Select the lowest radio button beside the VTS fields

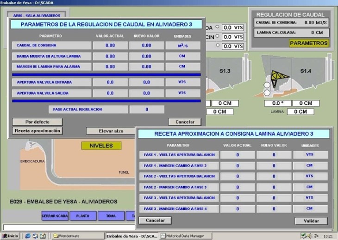(x=218, y=45)
